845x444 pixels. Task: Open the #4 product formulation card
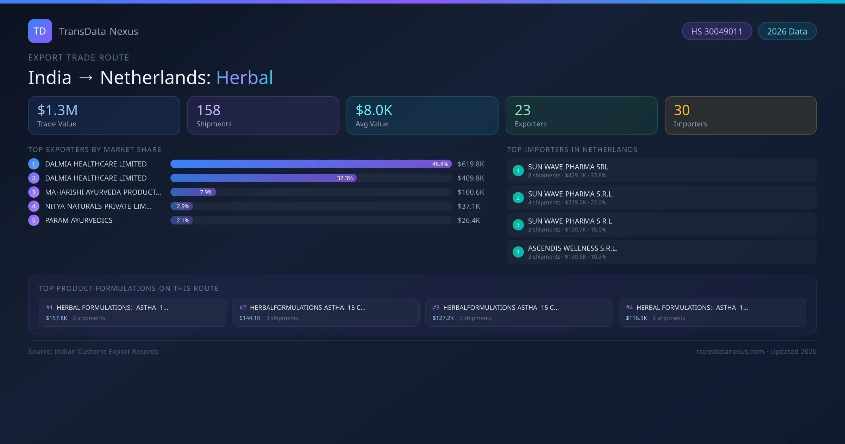click(x=712, y=312)
